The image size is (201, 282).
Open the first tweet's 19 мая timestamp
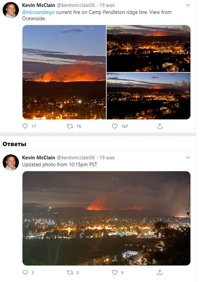pos(107,5)
